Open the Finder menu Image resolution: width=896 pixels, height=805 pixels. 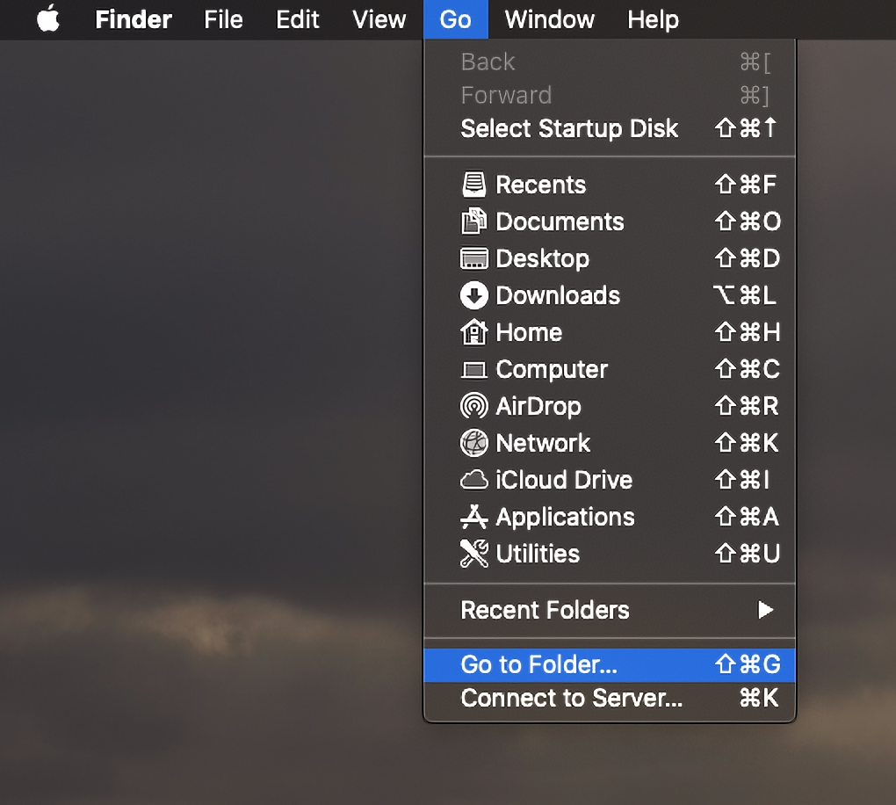[134, 19]
